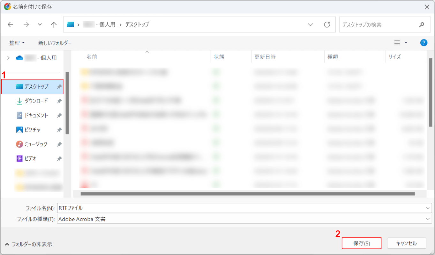This screenshot has width=435, height=255.
Task: Open recent locations chevron next to forward arrow
Action: [x=40, y=25]
